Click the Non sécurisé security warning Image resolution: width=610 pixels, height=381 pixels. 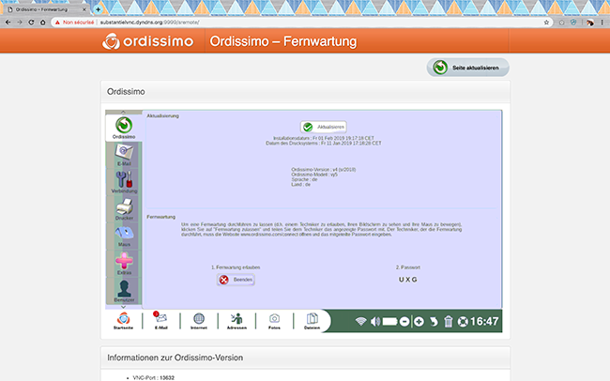pyautogui.click(x=75, y=23)
